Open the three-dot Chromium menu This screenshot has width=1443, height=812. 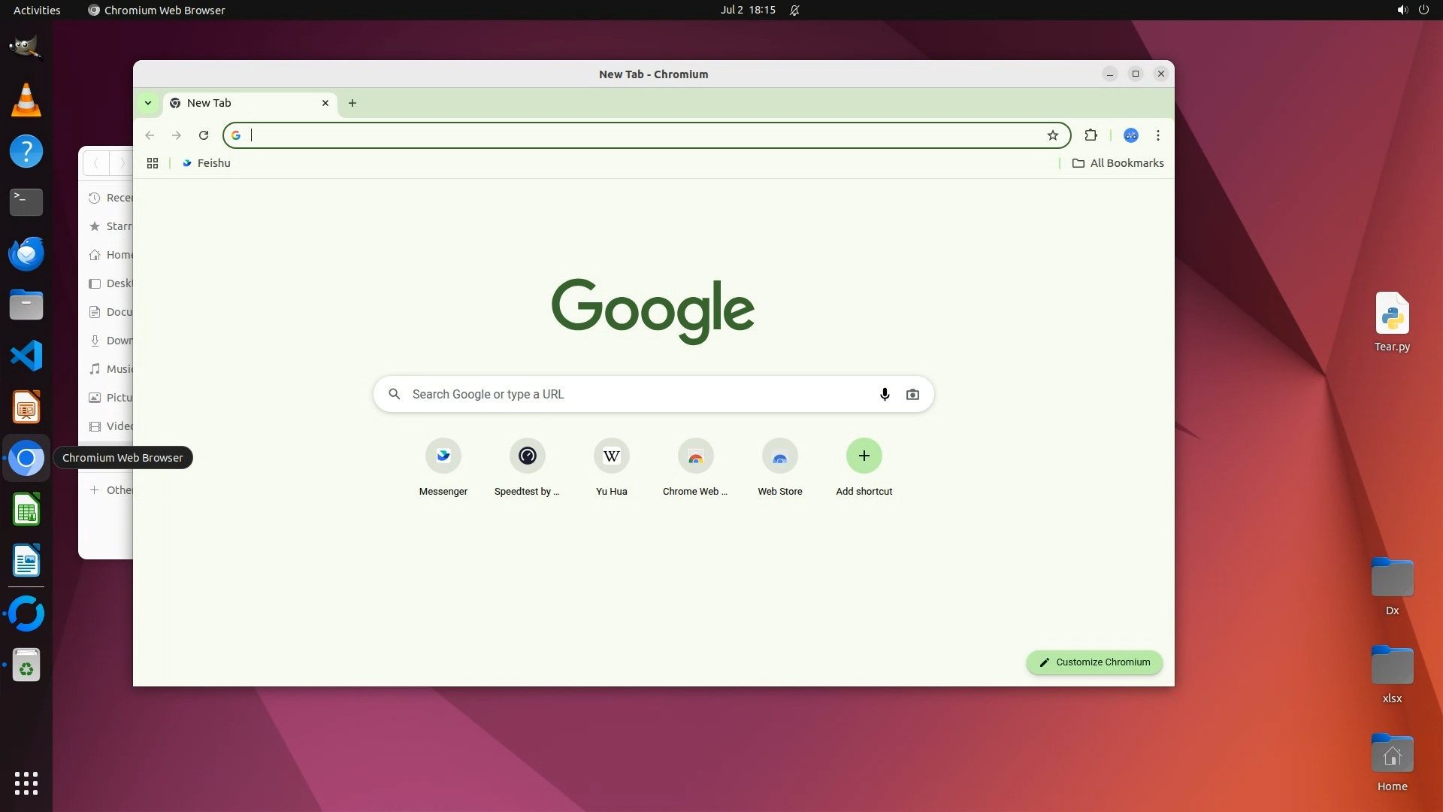1157,135
